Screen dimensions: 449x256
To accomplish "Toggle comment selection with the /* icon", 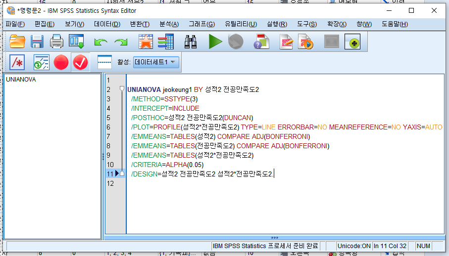I will (x=17, y=62).
